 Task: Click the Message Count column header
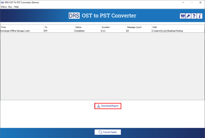(x=139, y=27)
